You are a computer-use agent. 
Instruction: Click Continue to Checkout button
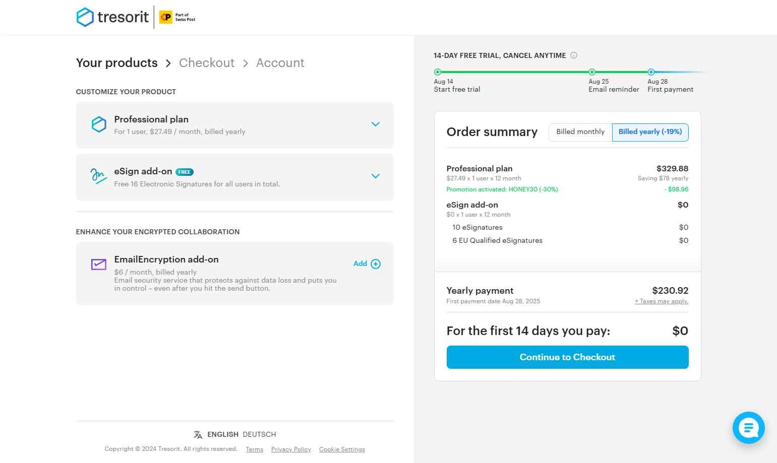568,357
